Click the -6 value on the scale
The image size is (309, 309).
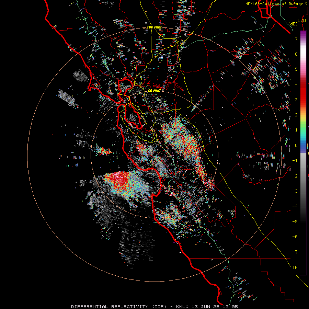295,237
